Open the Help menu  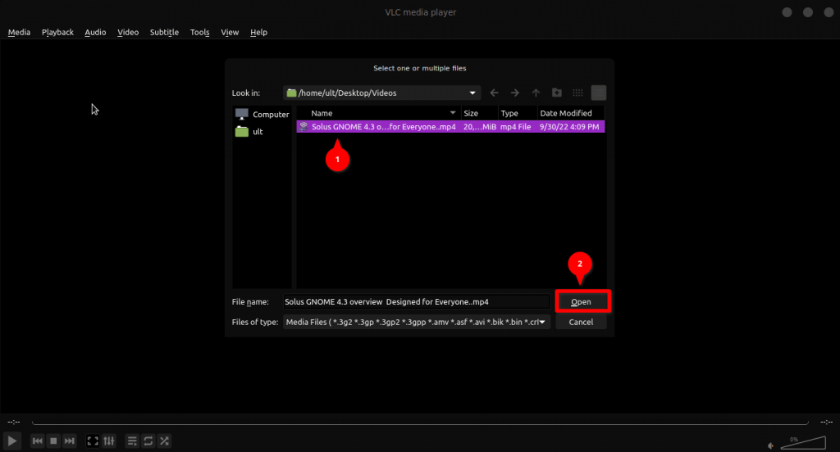tap(258, 32)
